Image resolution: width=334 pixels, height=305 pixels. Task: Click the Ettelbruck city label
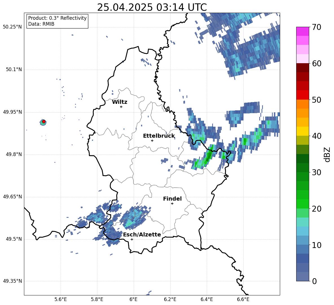click(159, 136)
